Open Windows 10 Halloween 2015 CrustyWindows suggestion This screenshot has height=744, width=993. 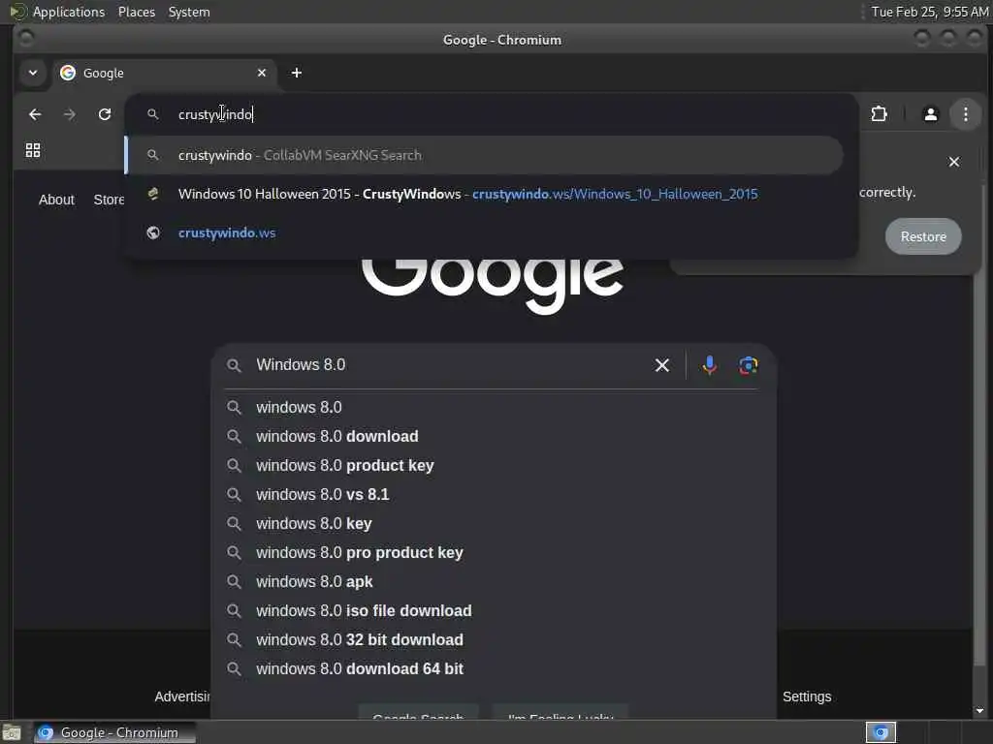[x=485, y=194]
